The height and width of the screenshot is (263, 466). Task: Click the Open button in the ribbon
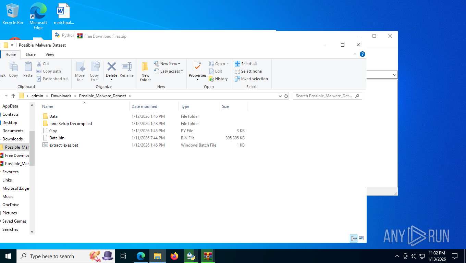point(219,64)
